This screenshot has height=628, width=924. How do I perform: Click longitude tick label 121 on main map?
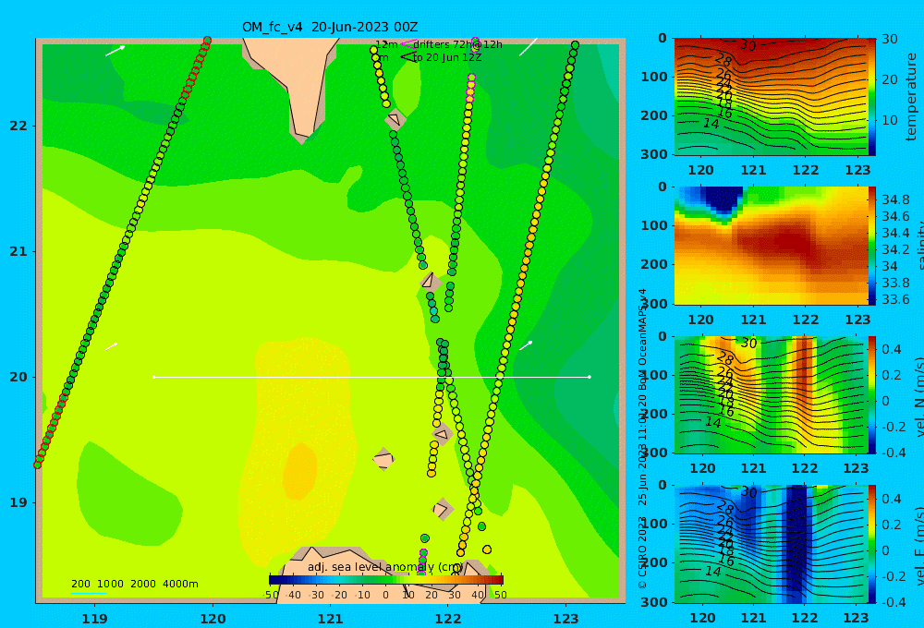point(330,619)
